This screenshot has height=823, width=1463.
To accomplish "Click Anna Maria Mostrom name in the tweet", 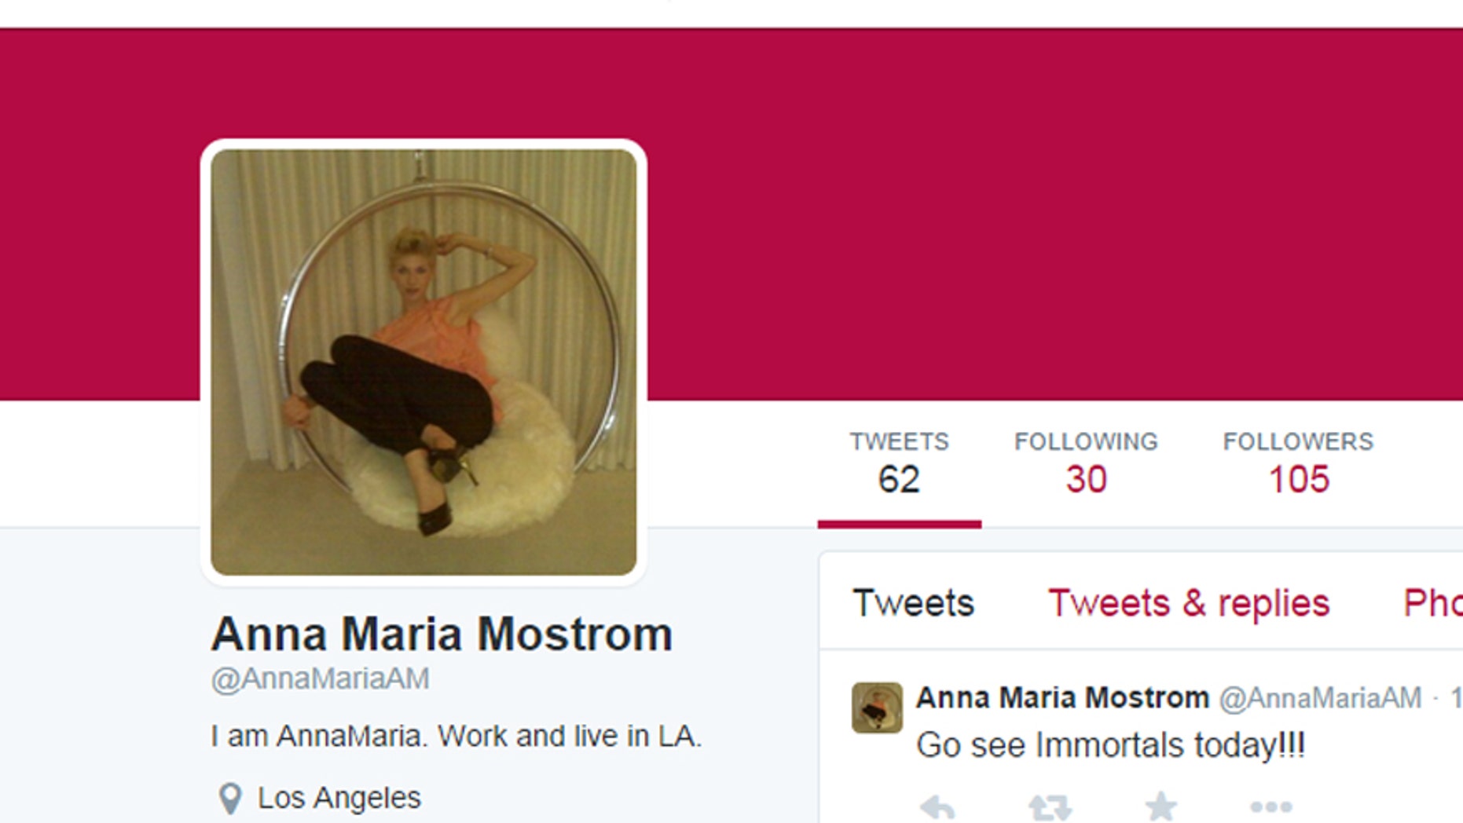I will point(1062,697).
